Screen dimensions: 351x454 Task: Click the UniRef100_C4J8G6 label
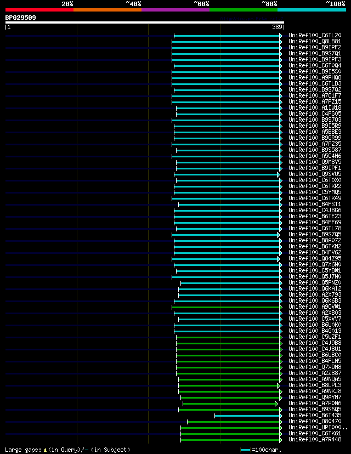pos(315,210)
